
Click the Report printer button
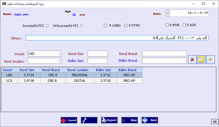(109, 120)
